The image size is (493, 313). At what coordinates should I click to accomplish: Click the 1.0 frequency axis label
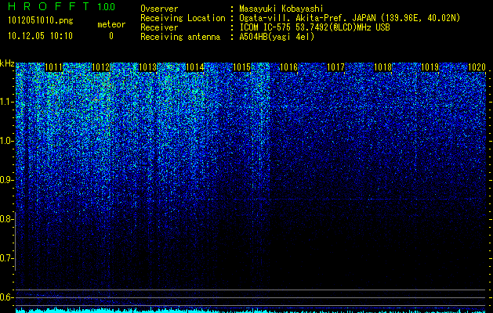tap(6, 141)
